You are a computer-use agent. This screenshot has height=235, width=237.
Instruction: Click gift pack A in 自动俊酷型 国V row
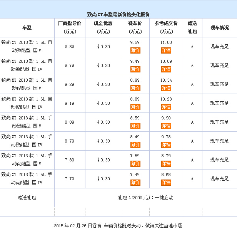pos(192,84)
